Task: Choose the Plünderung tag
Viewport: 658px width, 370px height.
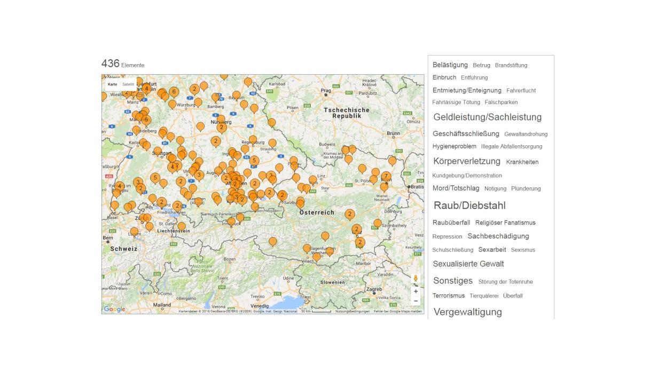Action: pyautogui.click(x=526, y=188)
